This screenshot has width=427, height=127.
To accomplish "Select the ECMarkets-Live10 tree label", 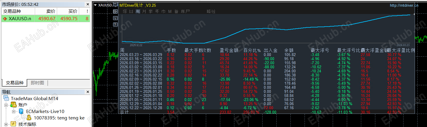I will [x=45, y=111].
